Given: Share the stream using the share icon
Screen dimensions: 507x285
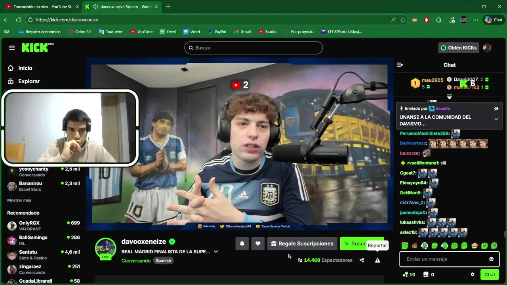Looking at the screenshot, I should tap(362, 260).
